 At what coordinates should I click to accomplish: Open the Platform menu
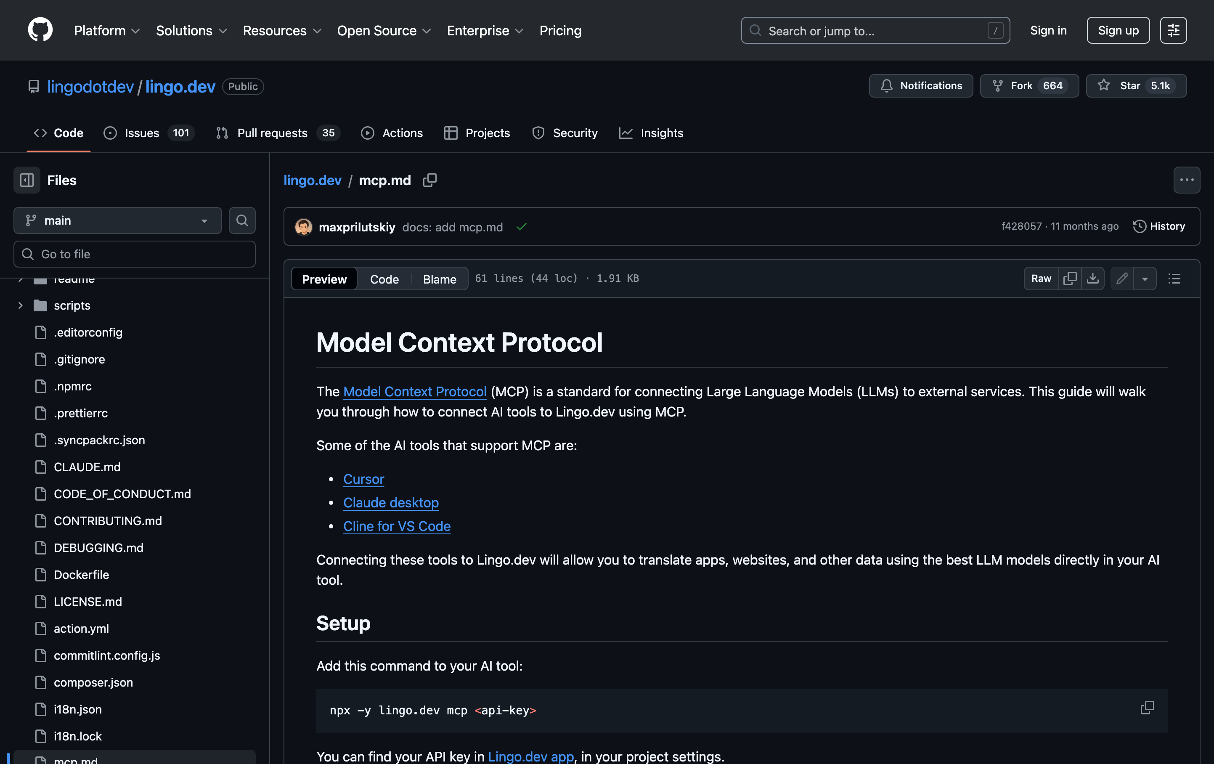pyautogui.click(x=106, y=31)
